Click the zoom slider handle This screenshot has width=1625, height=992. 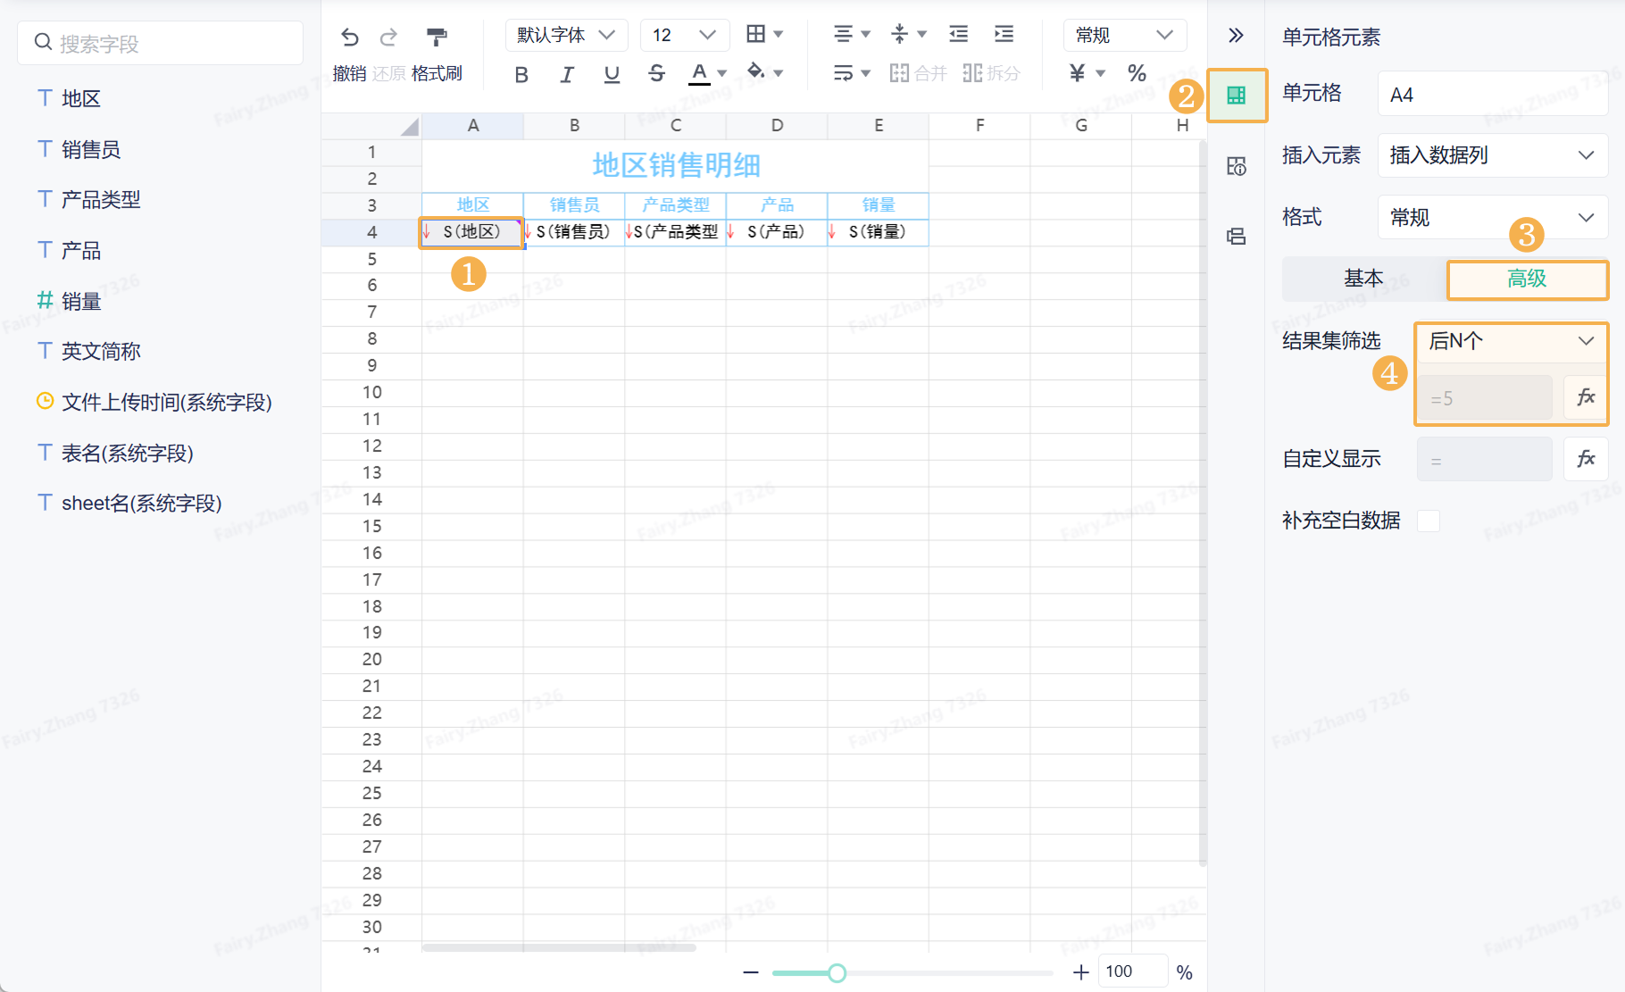(x=837, y=972)
